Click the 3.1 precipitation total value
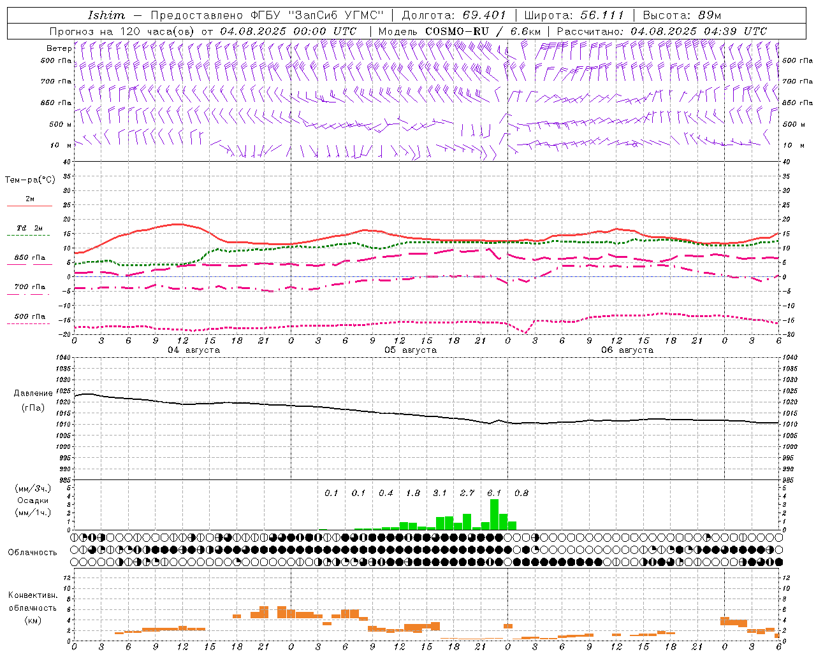816x652 pixels. click(x=440, y=493)
